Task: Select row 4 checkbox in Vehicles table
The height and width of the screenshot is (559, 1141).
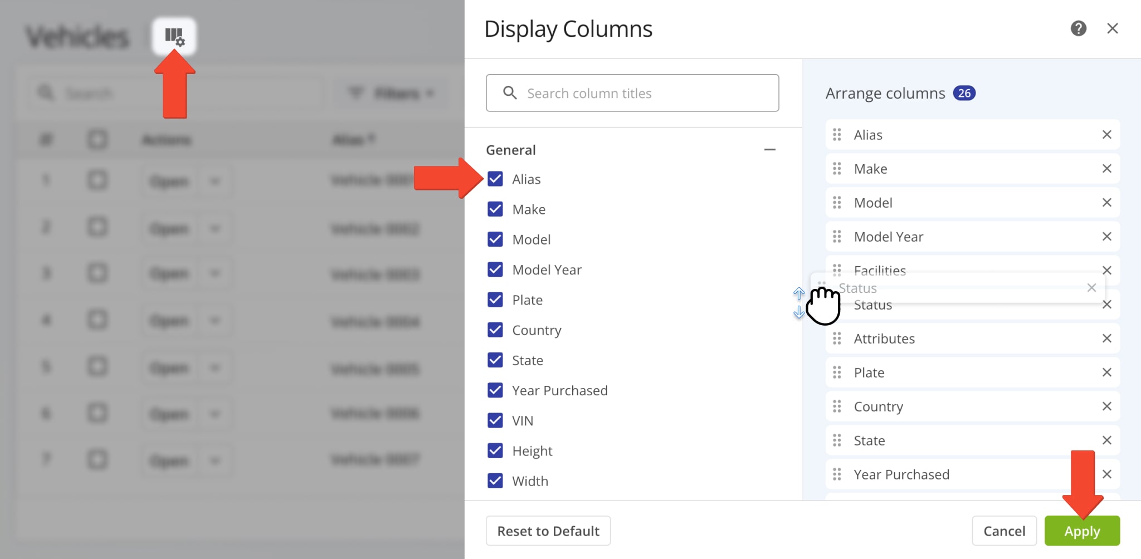Action: 97,320
